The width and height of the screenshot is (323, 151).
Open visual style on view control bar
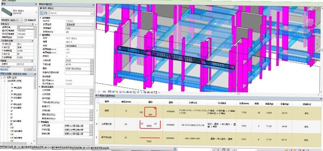click(113, 92)
